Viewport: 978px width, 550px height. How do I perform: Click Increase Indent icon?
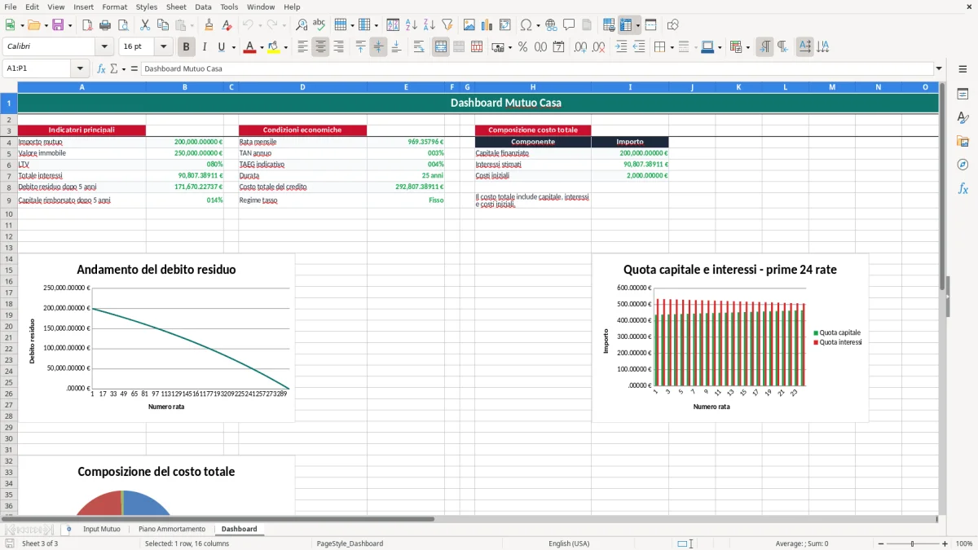pos(621,47)
